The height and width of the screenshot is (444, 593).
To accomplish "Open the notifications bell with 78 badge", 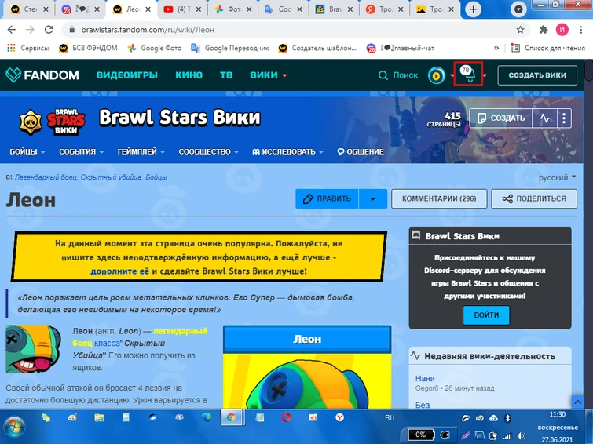I will tap(468, 73).
